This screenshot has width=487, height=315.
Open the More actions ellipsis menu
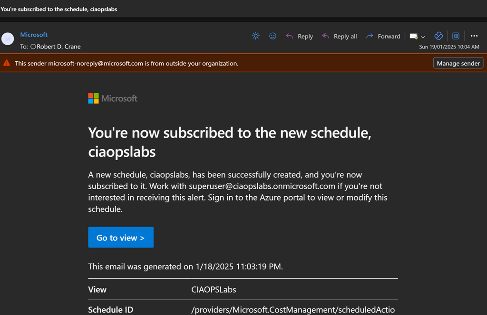(474, 36)
